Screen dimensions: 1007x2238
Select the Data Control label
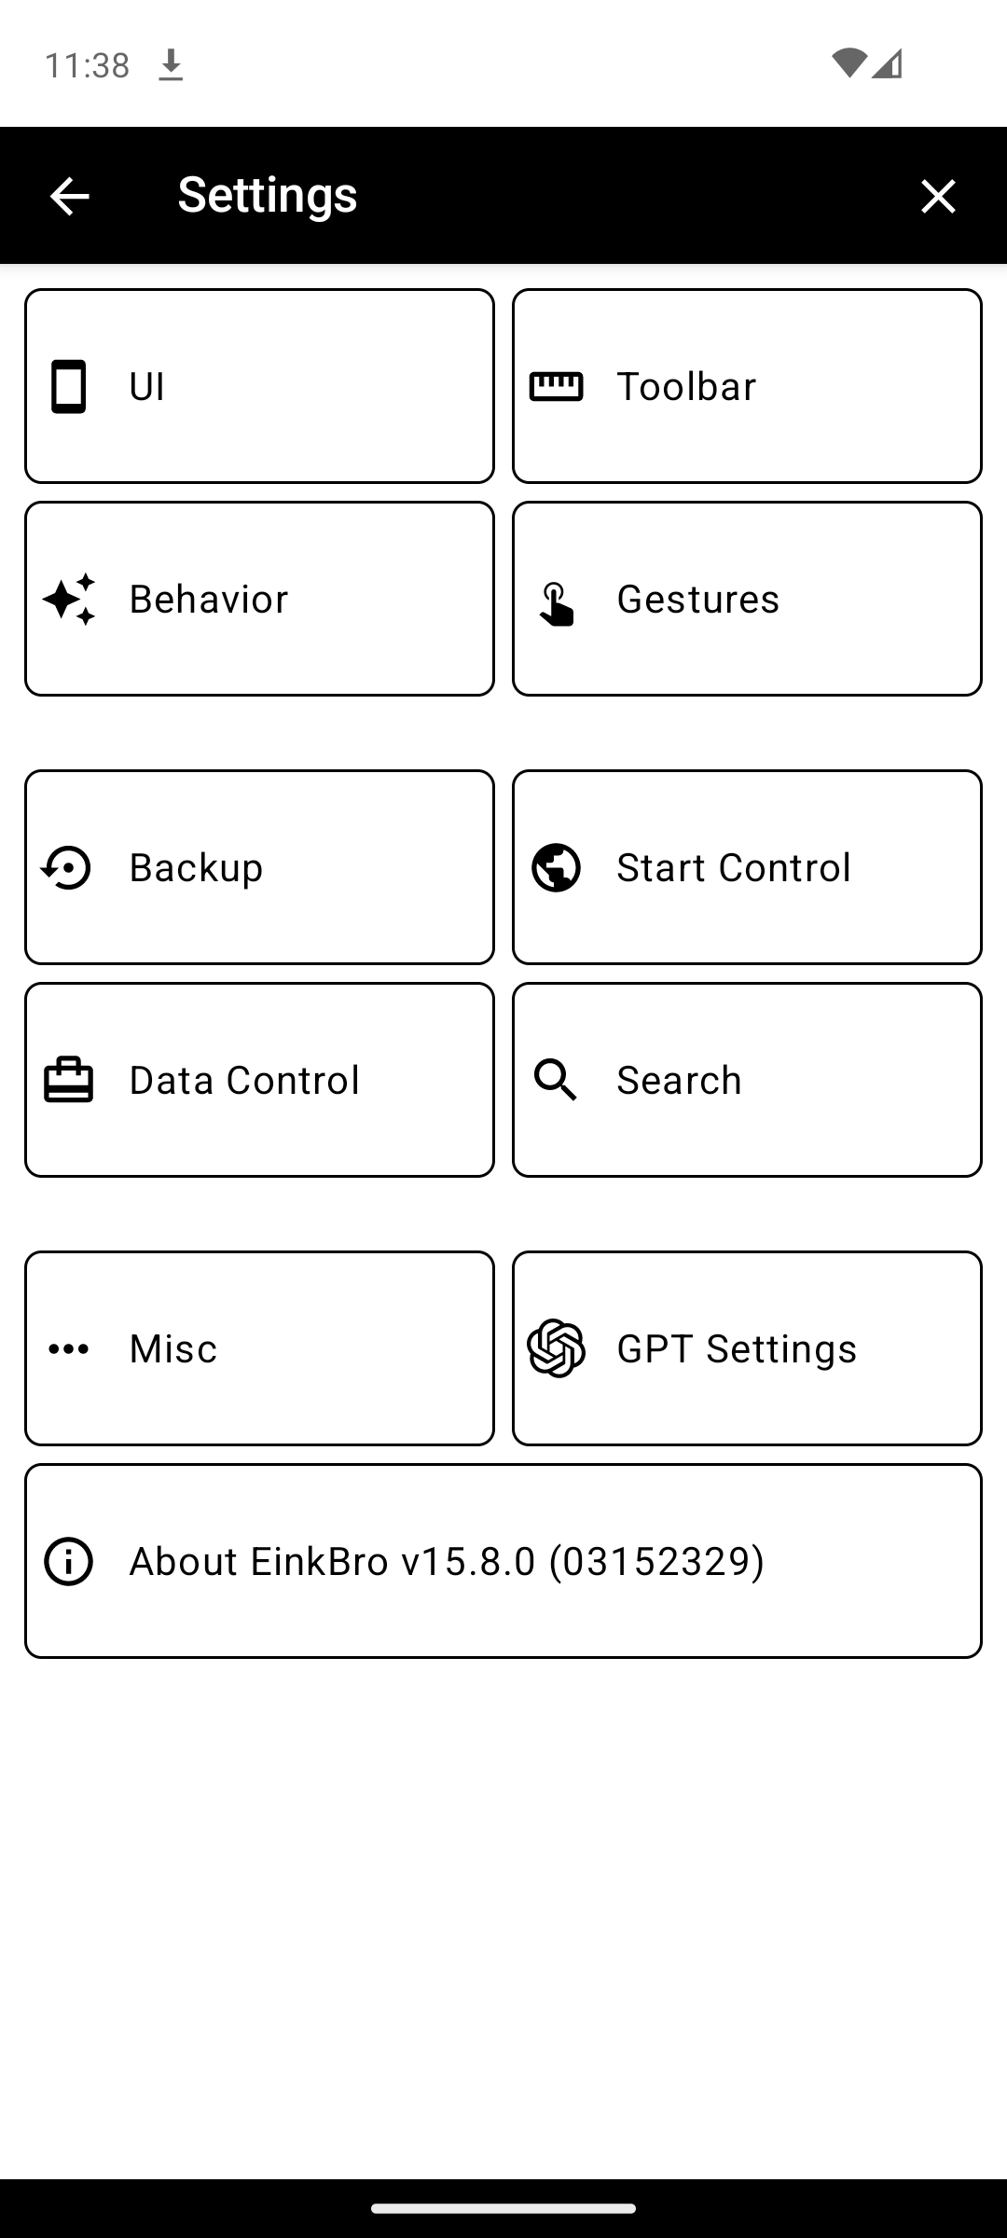pos(244,1080)
